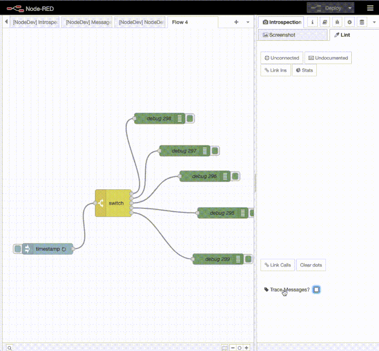Toggle debug 299 node output button

tap(248, 259)
